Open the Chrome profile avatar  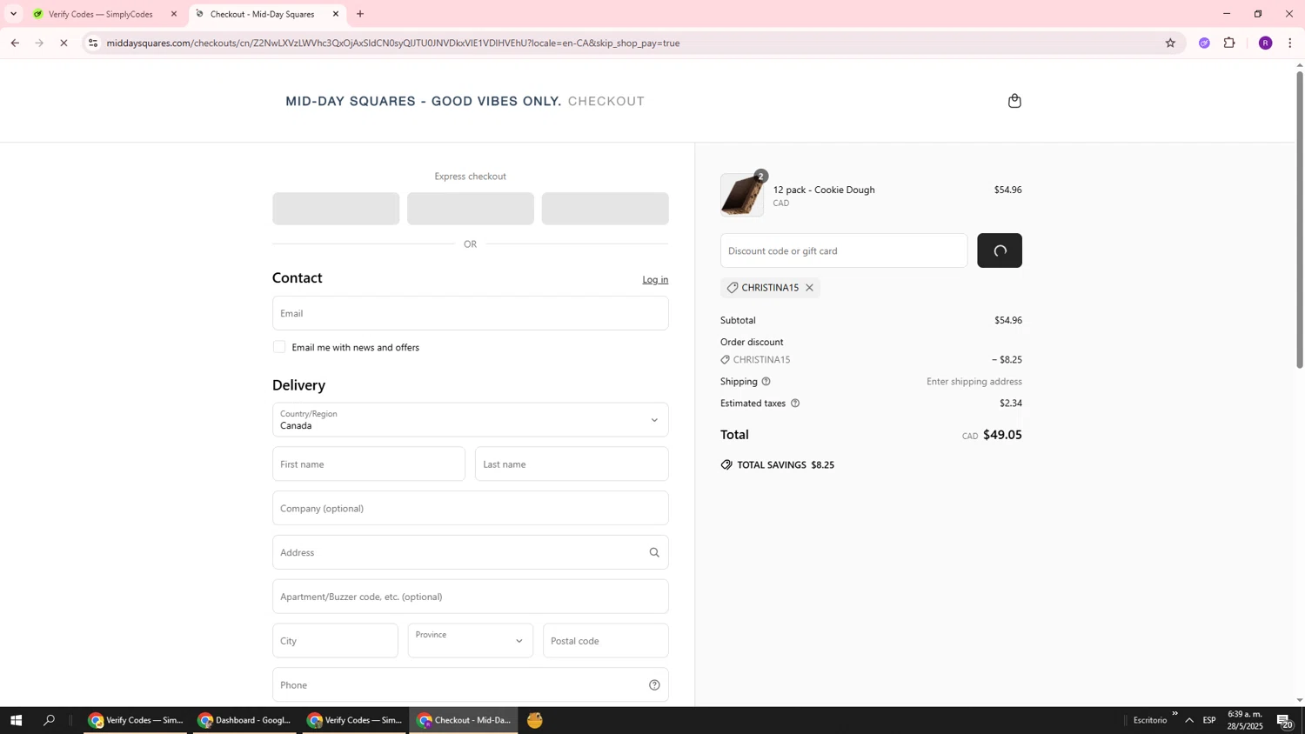tap(1265, 43)
